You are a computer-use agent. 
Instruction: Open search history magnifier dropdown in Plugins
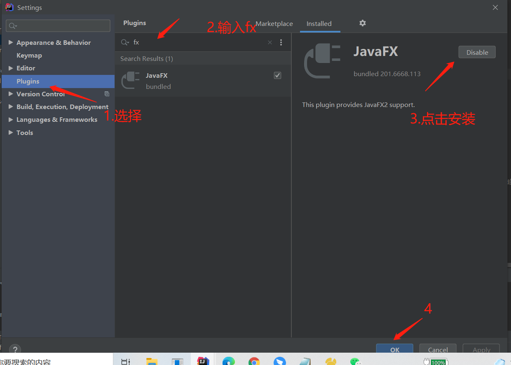125,42
